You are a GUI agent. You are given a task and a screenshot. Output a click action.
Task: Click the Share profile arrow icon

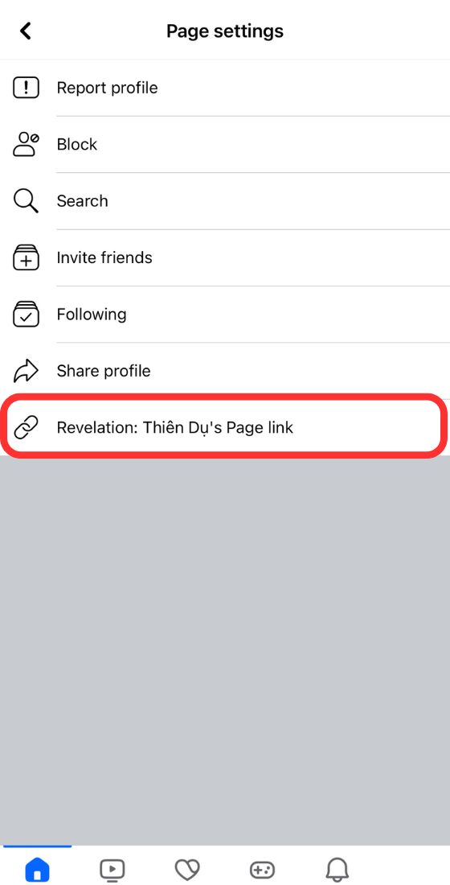tap(26, 371)
